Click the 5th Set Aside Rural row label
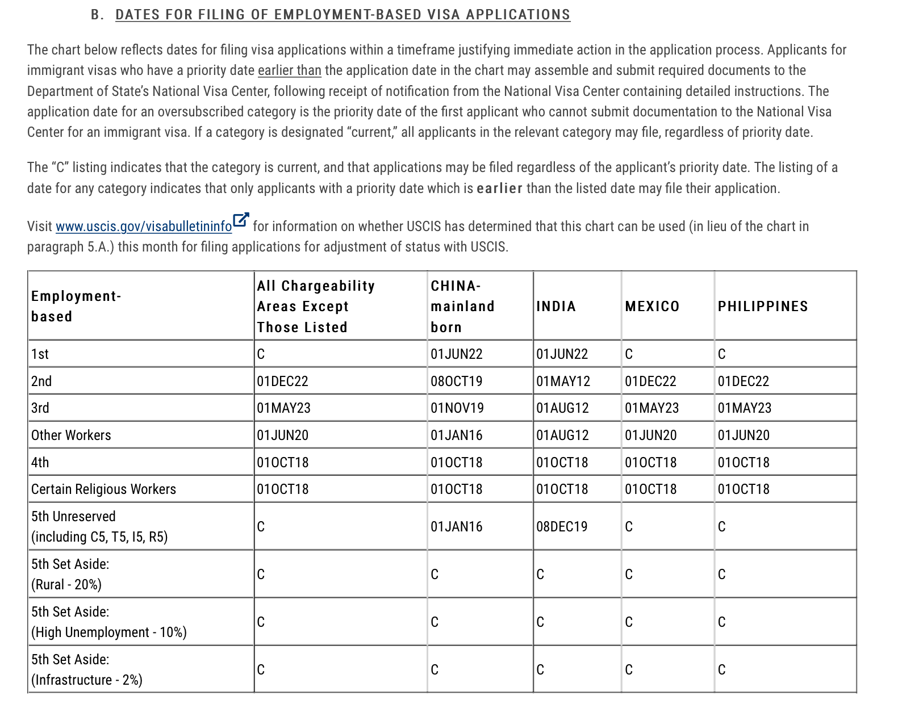This screenshot has width=902, height=704. coord(70,575)
